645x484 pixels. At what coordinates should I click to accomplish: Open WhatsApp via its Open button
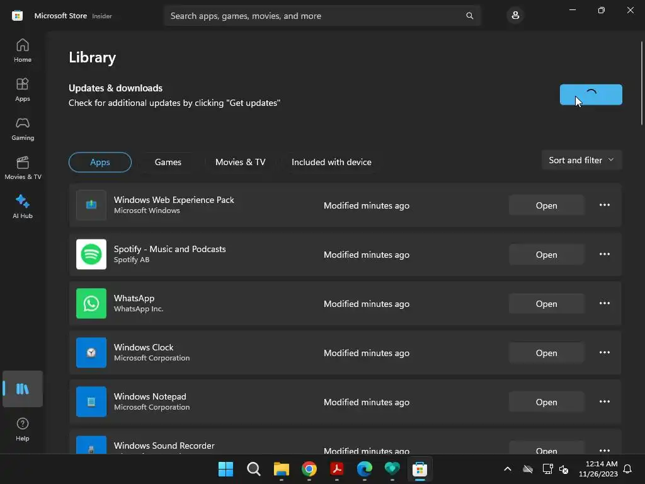click(546, 304)
